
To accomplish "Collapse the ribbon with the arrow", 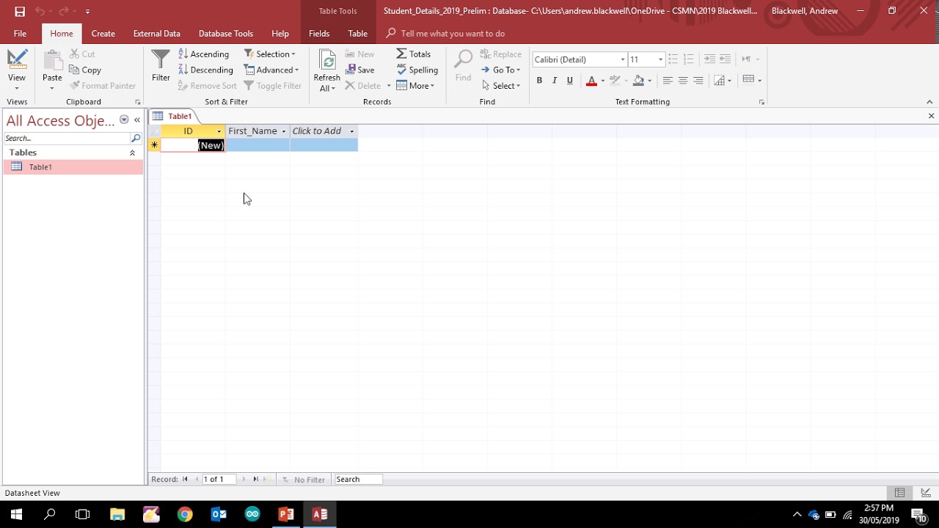I will pyautogui.click(x=929, y=102).
